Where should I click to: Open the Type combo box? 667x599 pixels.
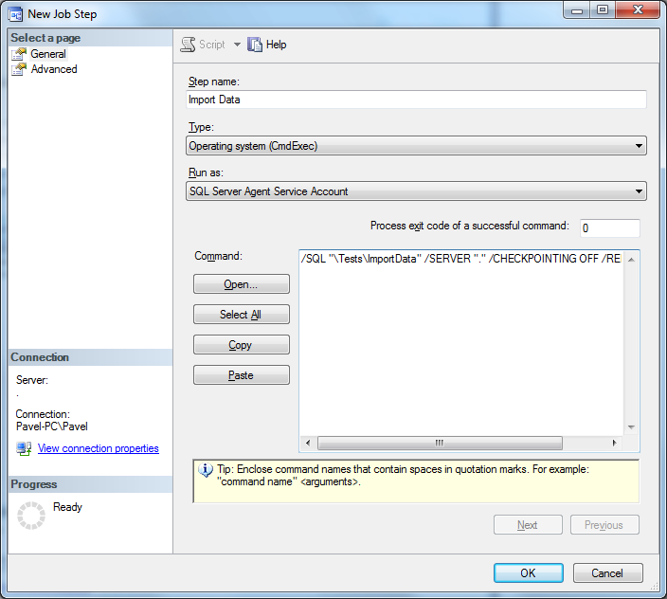click(x=416, y=146)
